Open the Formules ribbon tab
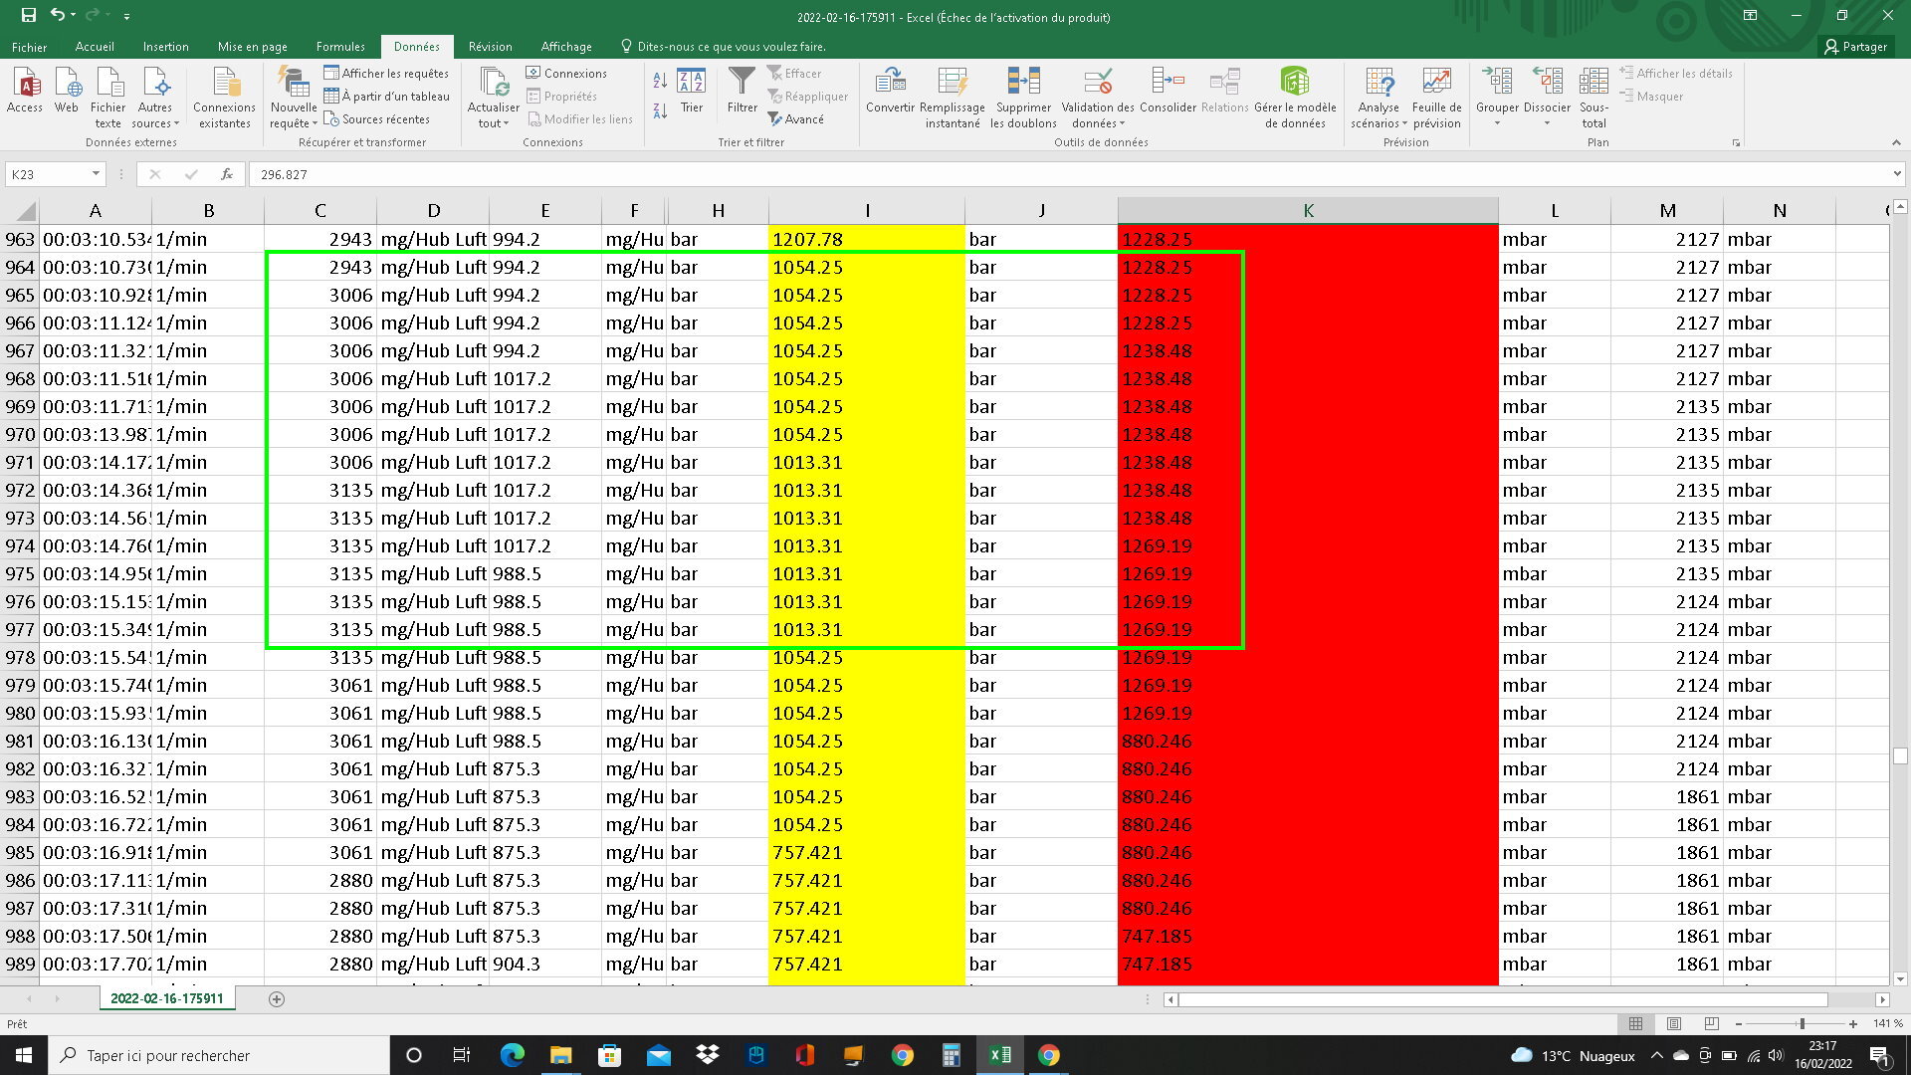 340,47
